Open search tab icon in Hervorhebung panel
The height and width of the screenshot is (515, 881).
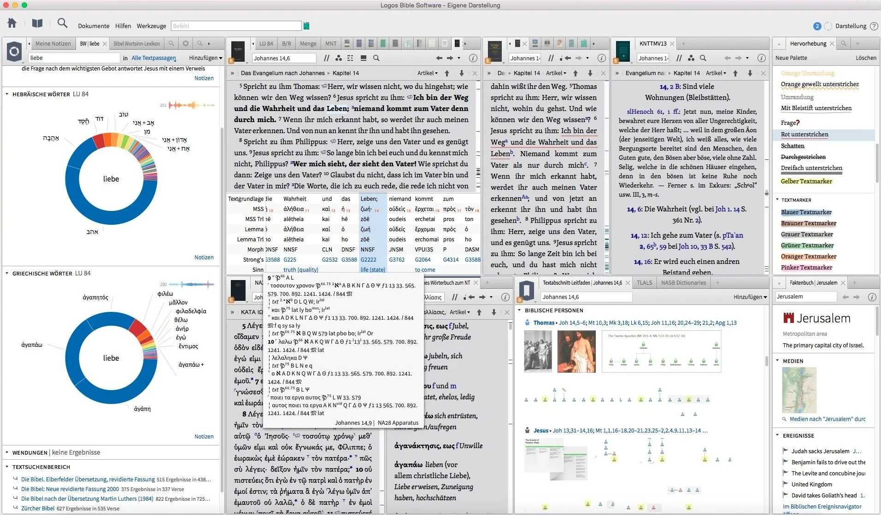click(x=843, y=43)
